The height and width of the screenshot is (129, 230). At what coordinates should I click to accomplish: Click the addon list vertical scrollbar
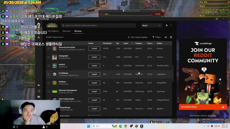(x=173, y=73)
